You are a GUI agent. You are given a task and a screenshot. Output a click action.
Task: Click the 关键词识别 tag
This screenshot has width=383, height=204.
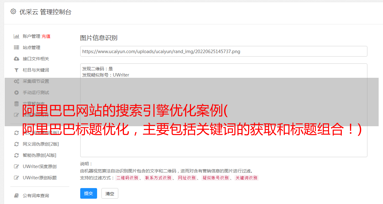pyautogui.click(x=247, y=178)
